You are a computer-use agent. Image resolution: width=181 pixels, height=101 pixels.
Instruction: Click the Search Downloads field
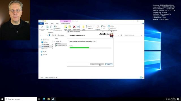tap(133, 35)
